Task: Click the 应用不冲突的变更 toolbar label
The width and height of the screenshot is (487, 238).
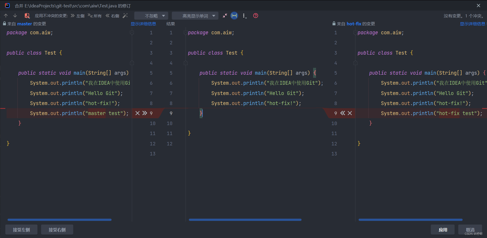Action: [x=51, y=16]
